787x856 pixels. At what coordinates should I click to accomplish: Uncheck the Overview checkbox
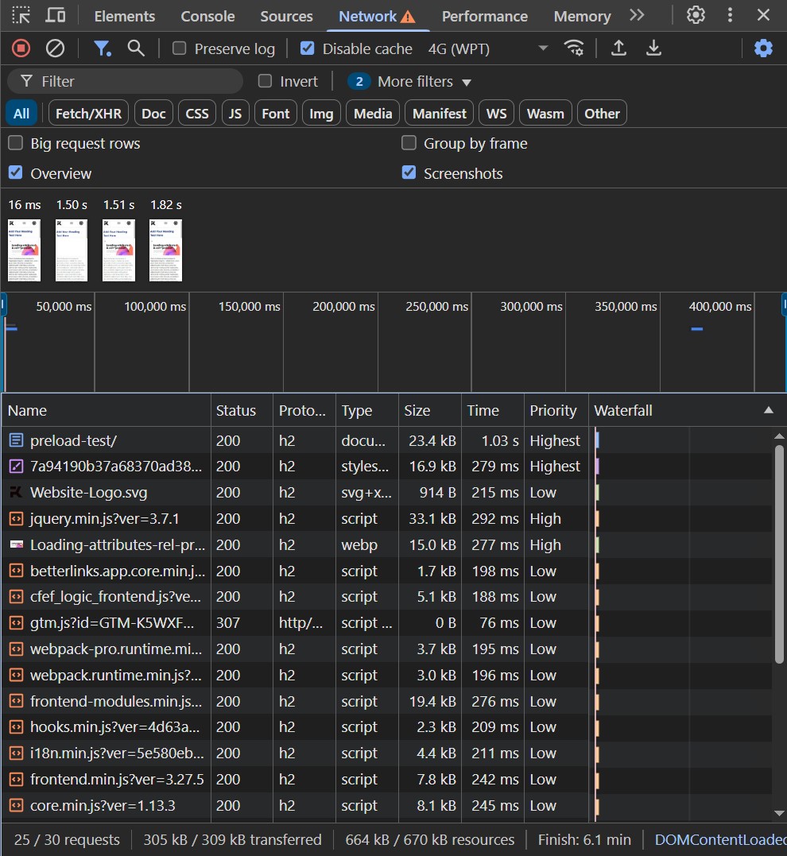point(15,172)
